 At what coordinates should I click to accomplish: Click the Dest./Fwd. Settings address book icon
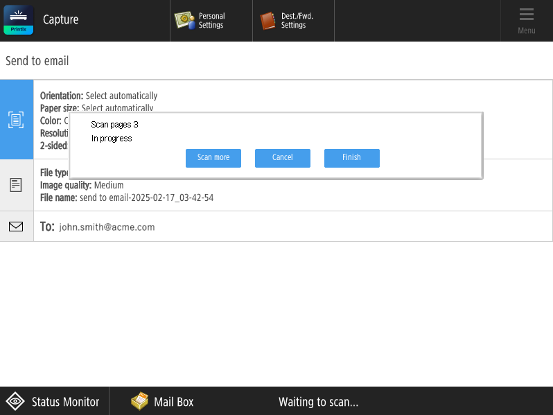pyautogui.click(x=267, y=21)
